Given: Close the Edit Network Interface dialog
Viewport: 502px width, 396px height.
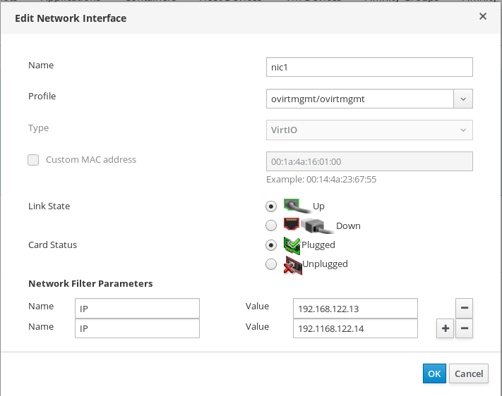Looking at the screenshot, I should [x=483, y=16].
